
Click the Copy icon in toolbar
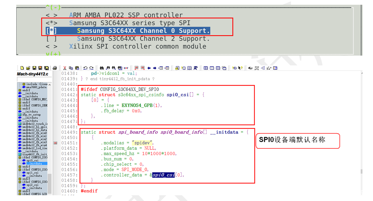pos(71,68)
